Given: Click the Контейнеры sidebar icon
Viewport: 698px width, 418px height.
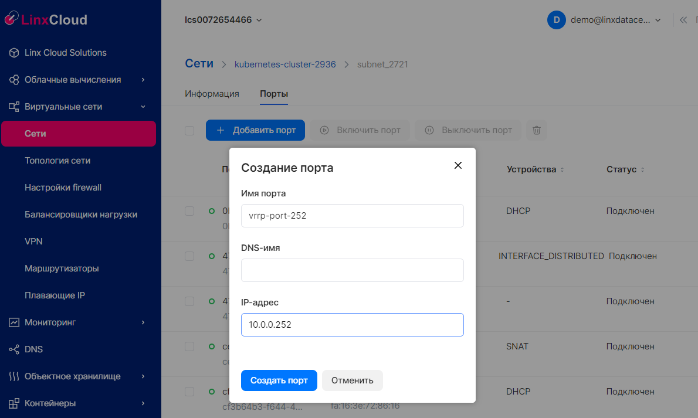Looking at the screenshot, I should click(x=14, y=403).
